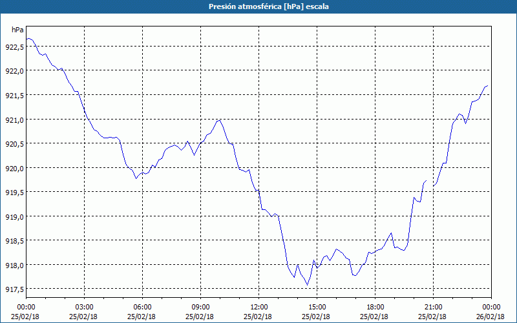Image resolution: width=517 pixels, height=323 pixels.
Task: Select the 919,5 y-axis value
Action: pos(14,193)
